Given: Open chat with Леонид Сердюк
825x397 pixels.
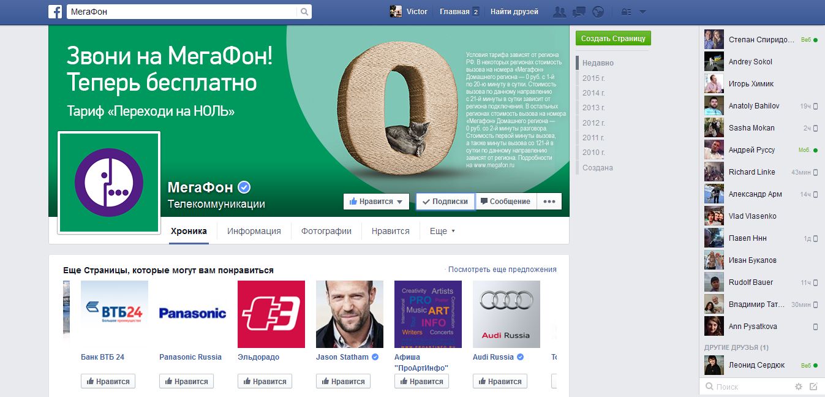Looking at the screenshot, I should click(761, 365).
